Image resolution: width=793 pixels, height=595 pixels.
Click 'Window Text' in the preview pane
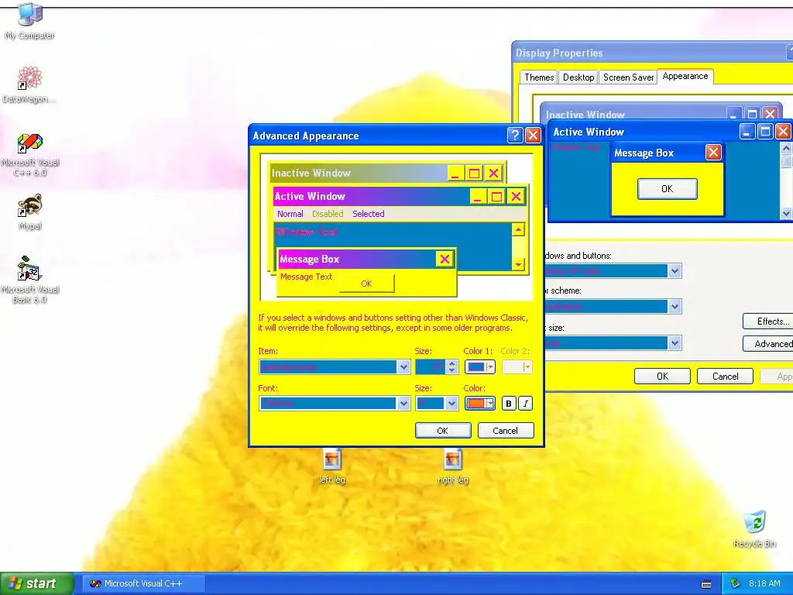point(307,232)
